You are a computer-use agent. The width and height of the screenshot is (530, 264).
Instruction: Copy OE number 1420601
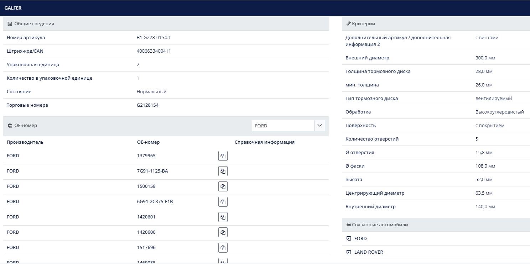pyautogui.click(x=223, y=217)
